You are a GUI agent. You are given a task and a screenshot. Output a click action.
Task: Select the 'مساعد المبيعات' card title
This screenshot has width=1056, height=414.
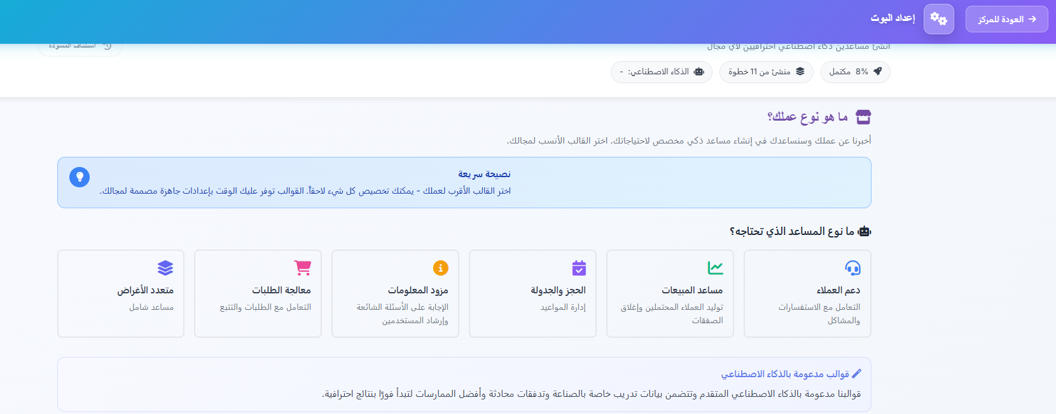tap(692, 290)
